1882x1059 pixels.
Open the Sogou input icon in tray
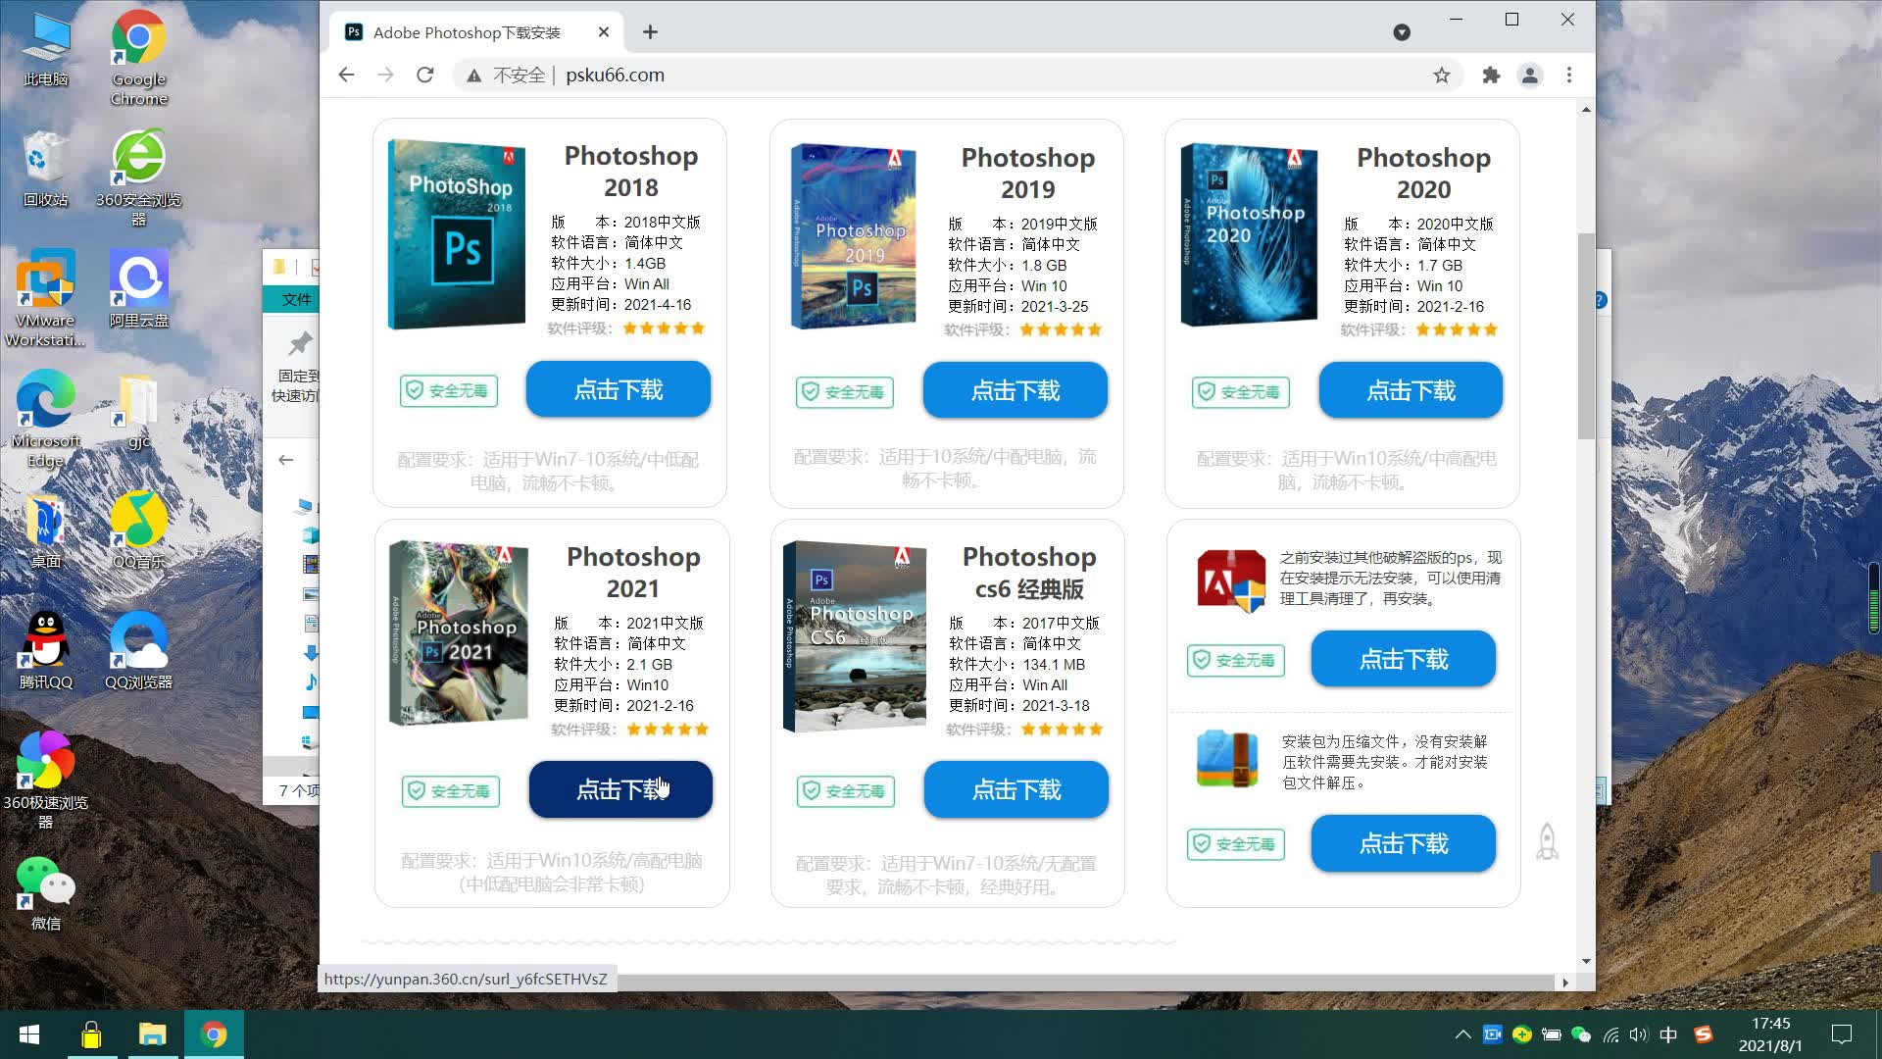[1704, 1034]
